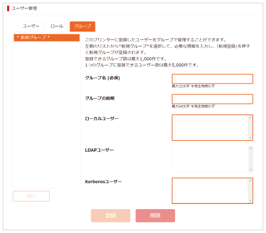Click inside the Kerberosユーザー list box
The image size is (266, 233).
[210, 190]
